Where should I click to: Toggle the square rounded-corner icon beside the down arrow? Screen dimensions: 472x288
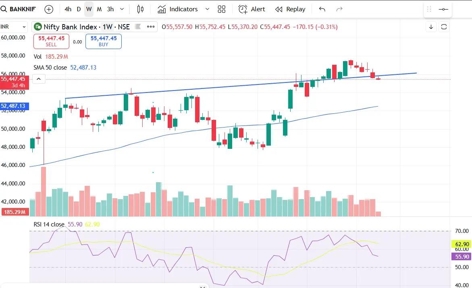click(x=444, y=27)
